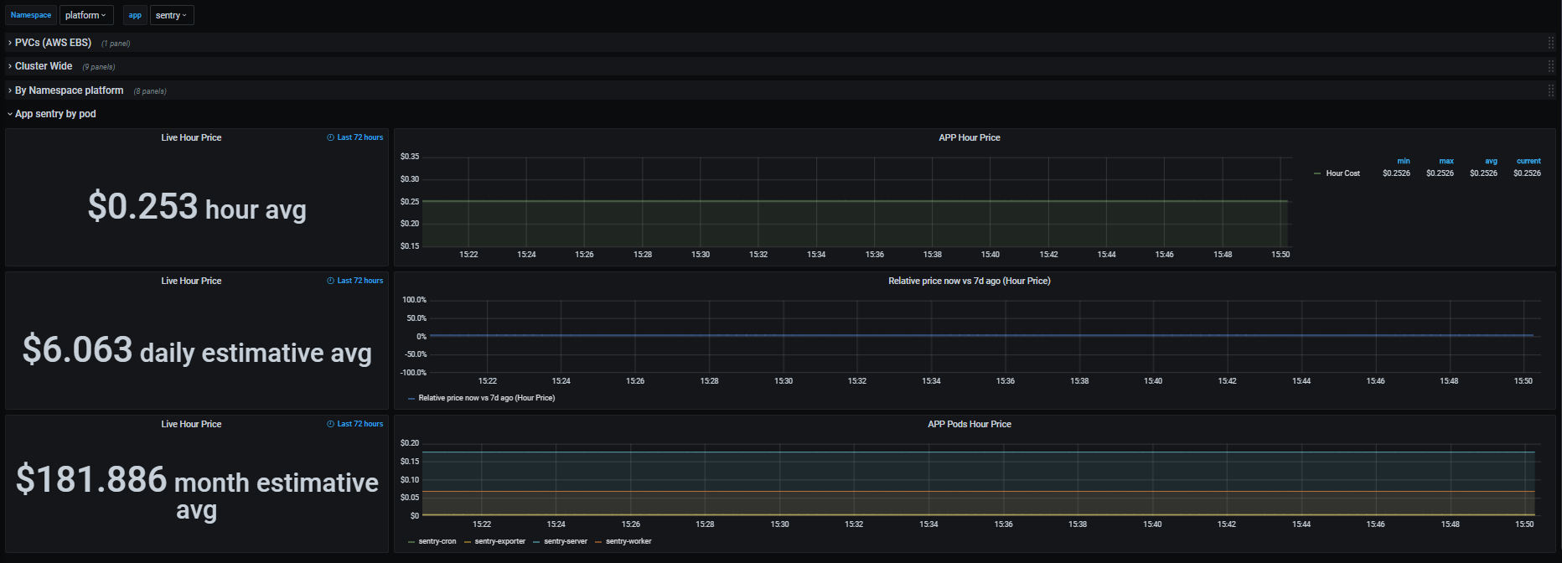The width and height of the screenshot is (1562, 563).
Task: Sort the legend by the current column
Action: [1528, 161]
